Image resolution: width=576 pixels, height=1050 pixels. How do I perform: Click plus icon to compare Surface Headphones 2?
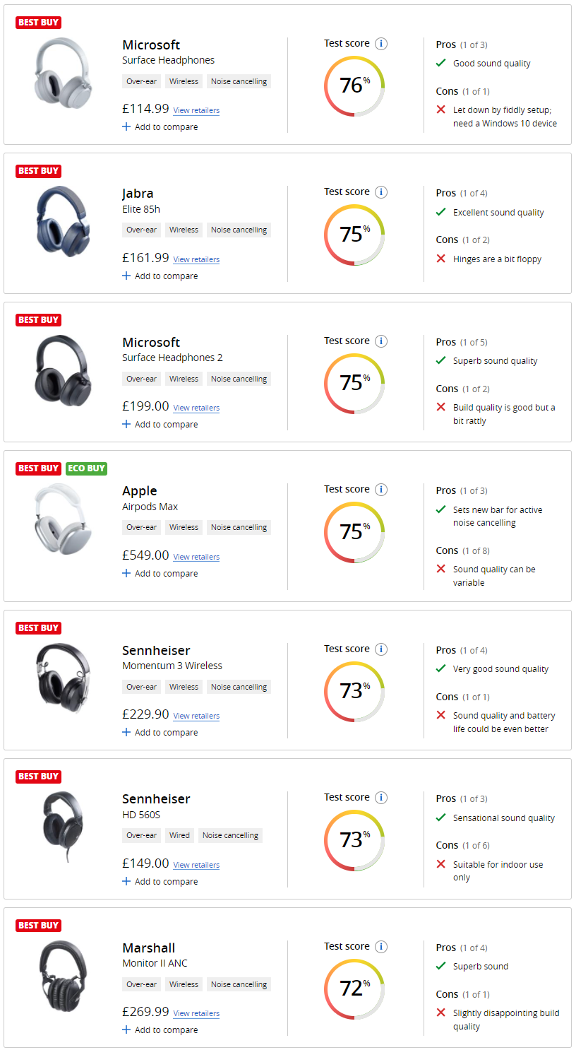(x=126, y=425)
